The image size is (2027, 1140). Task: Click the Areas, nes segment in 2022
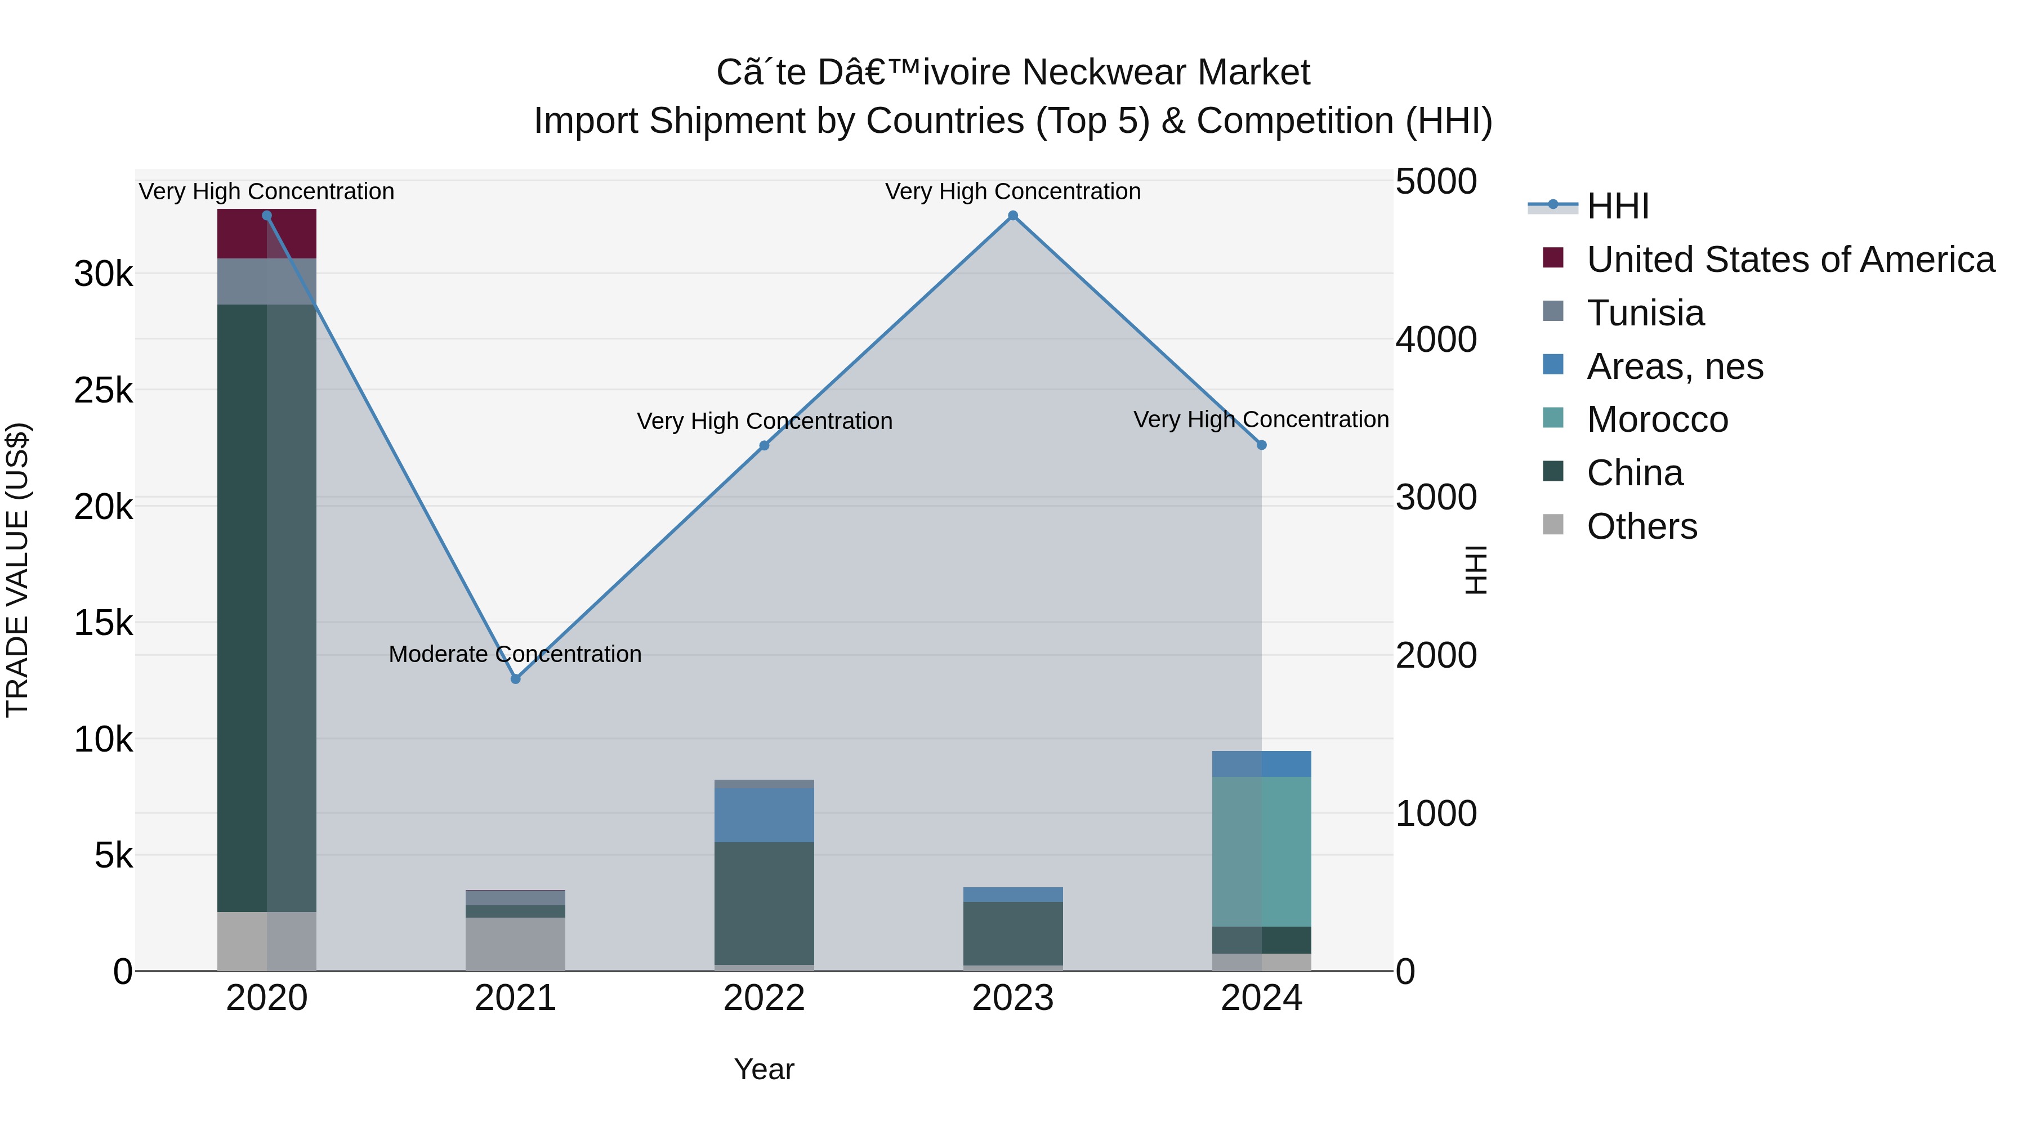coord(764,815)
